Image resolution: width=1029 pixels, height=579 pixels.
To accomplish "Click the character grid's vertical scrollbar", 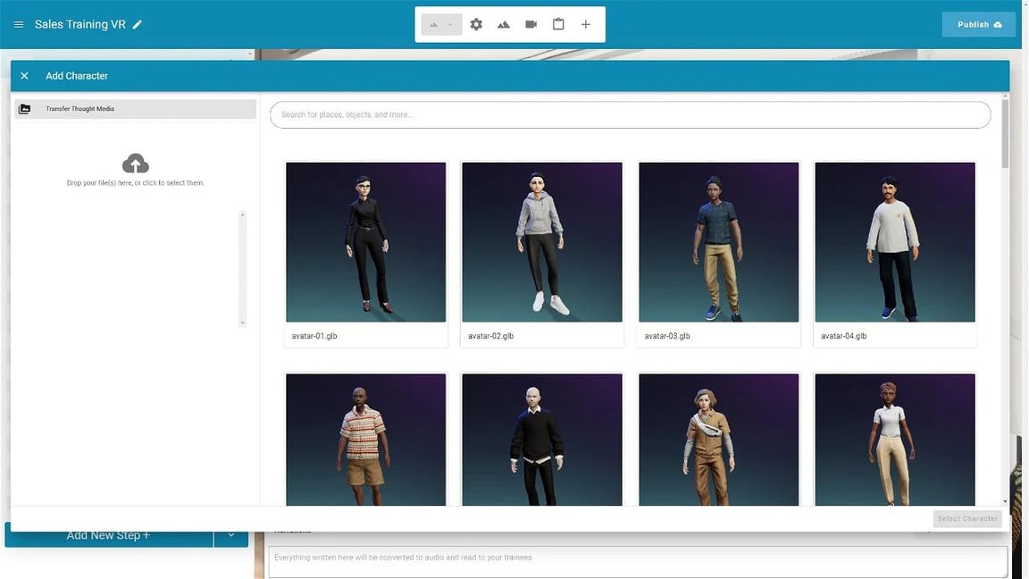I will 1005,134.
